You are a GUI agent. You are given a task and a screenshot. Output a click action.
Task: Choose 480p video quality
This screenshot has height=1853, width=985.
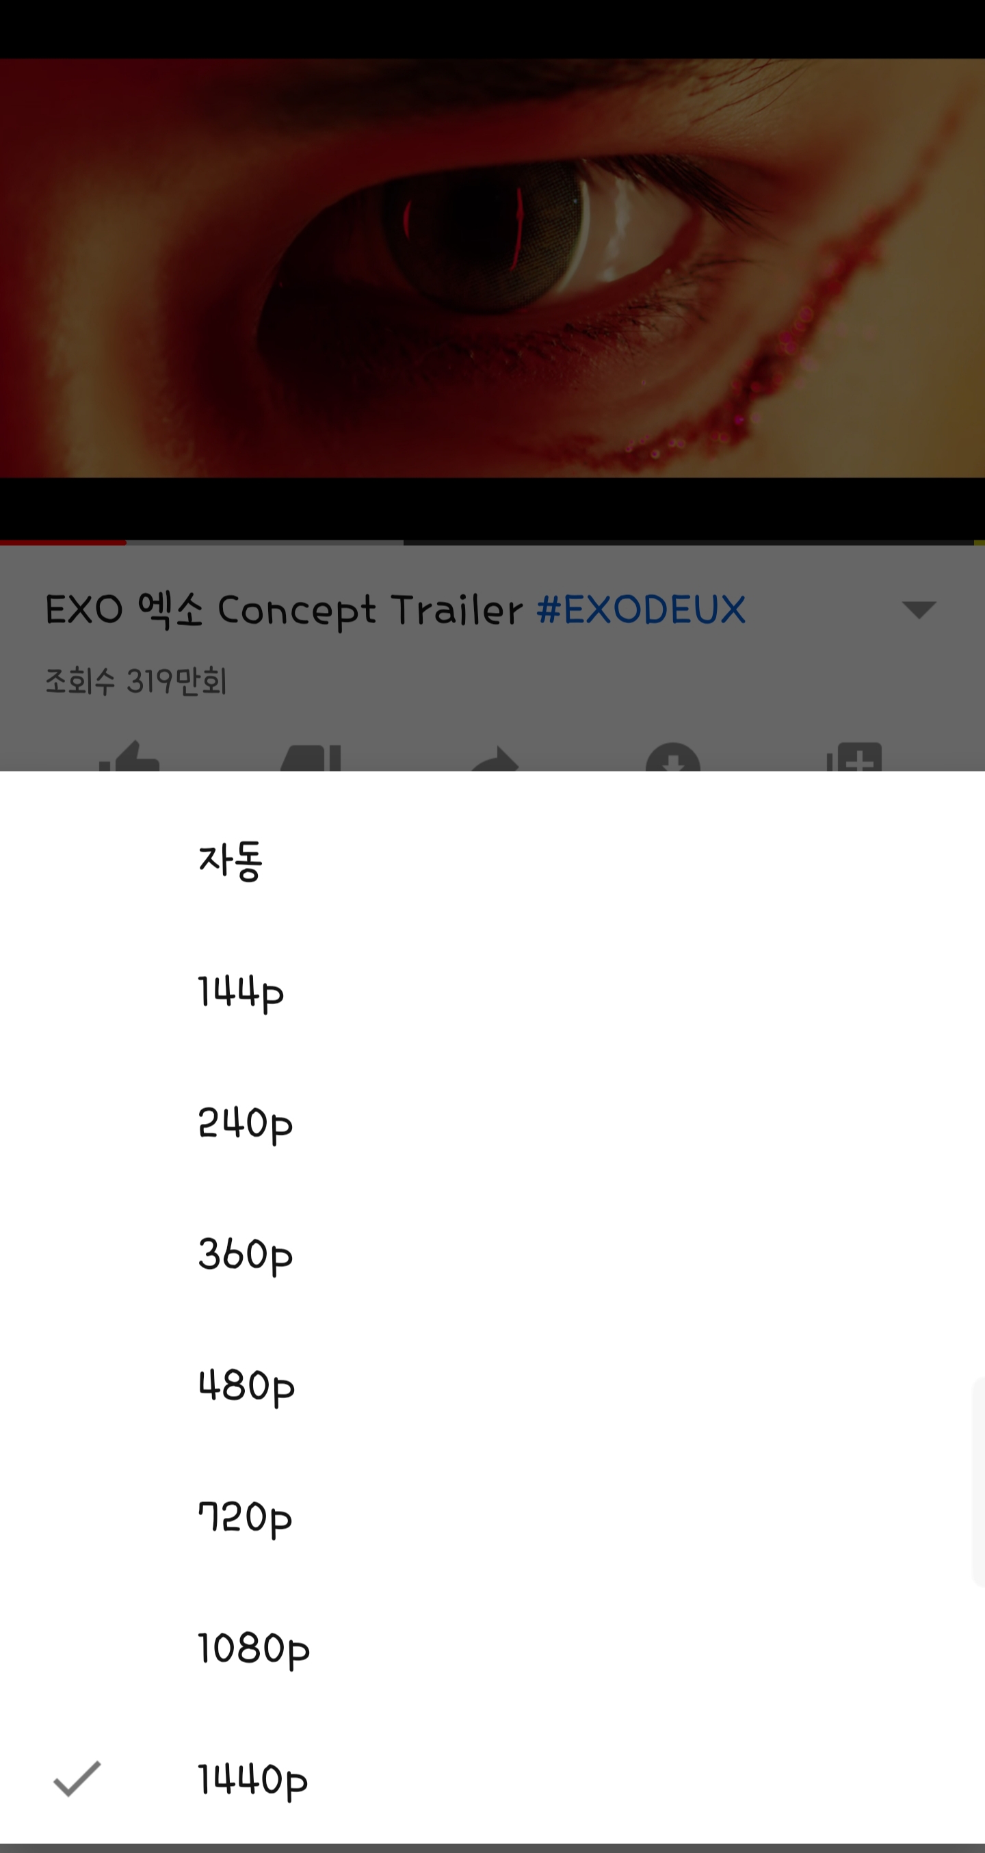pos(492,1386)
